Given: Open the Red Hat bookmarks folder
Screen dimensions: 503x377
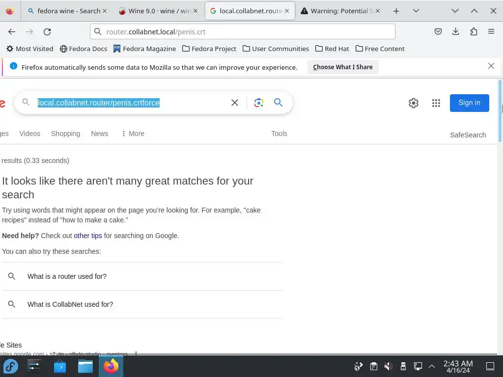Looking at the screenshot, I should (x=333, y=49).
